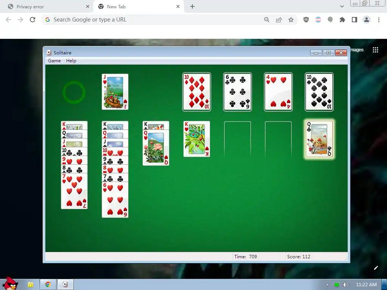Click the green tray status icon
Image resolution: width=387 pixels, height=290 pixels.
336,285
